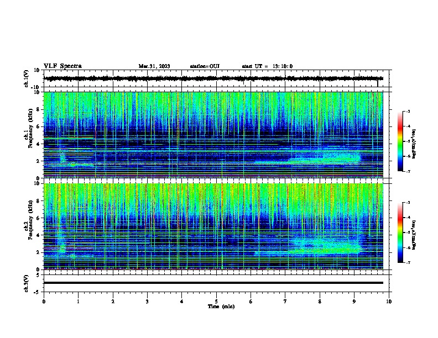This screenshot has width=438, height=338.
Task: Click the ch.2 spectrogram "6" kHz tick label
Action: click(x=38, y=218)
